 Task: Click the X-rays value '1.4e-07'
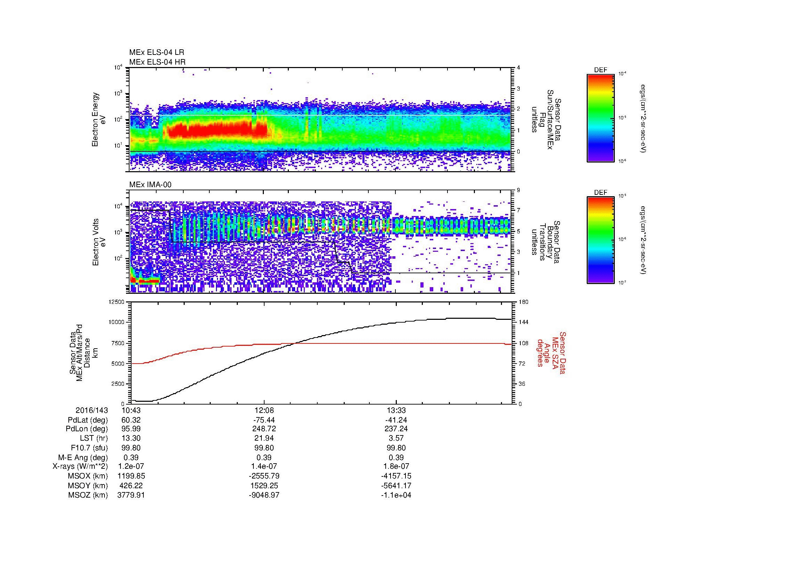(x=264, y=466)
